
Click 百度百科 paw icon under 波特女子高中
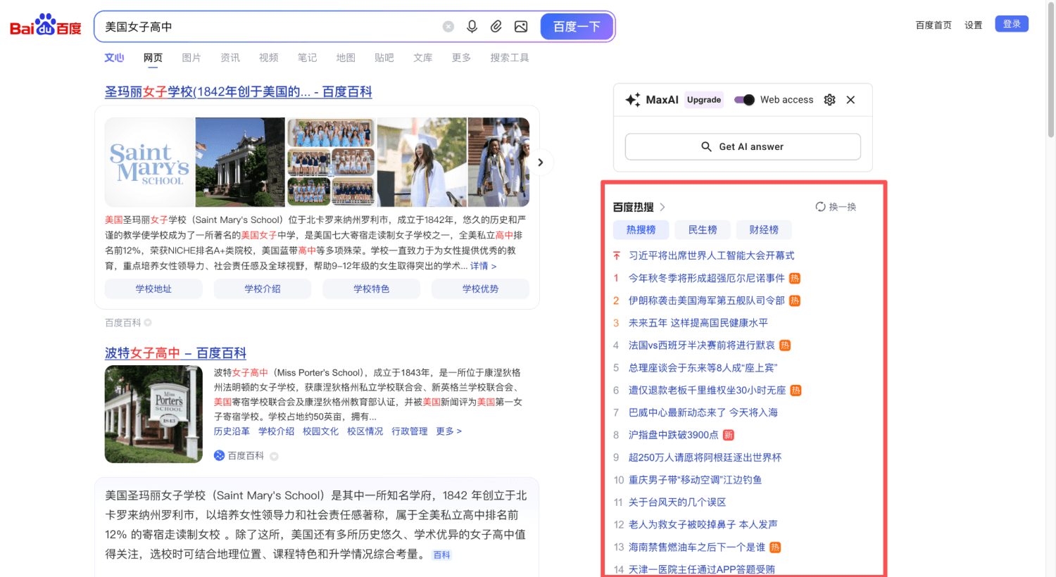(219, 456)
